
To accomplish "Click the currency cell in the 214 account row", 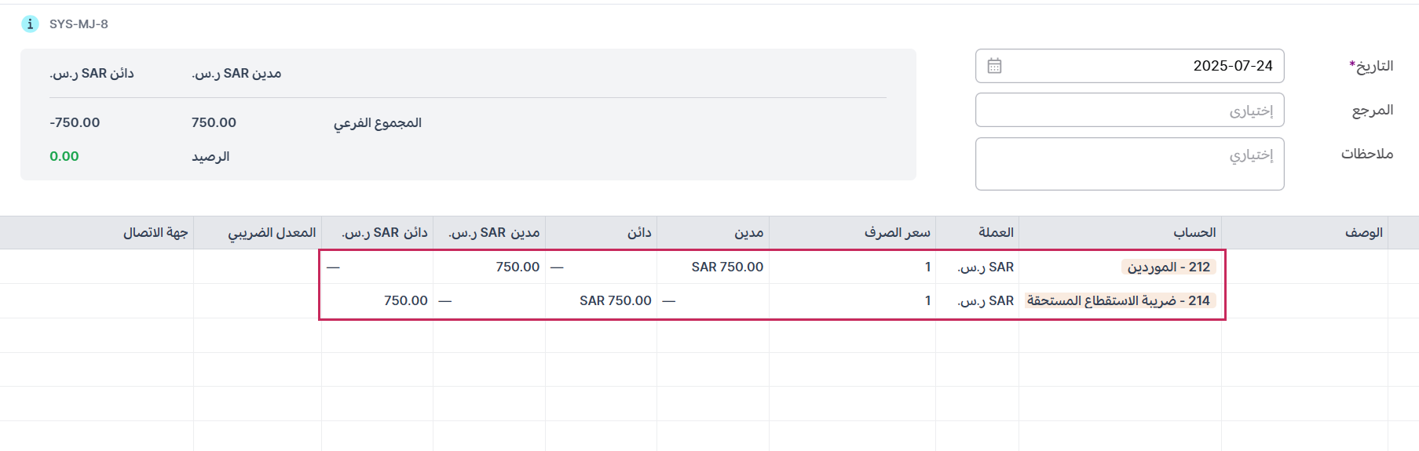I will pyautogui.click(x=985, y=301).
